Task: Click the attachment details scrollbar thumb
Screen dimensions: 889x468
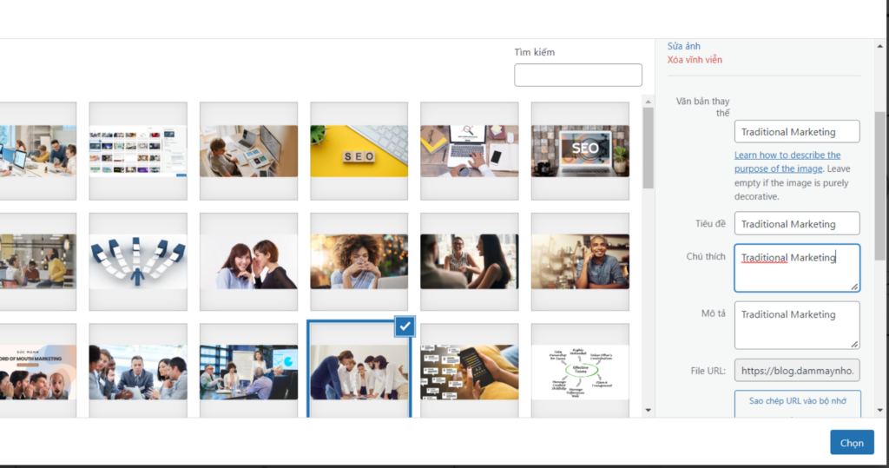Action: pyautogui.click(x=879, y=186)
